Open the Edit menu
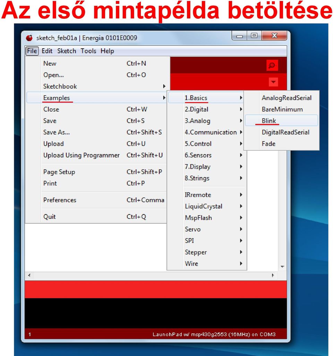The height and width of the screenshot is (356, 333). 47,51
